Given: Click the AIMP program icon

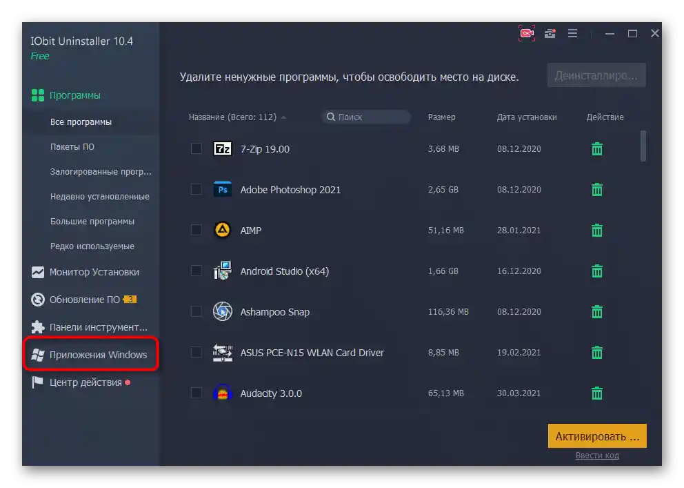Looking at the screenshot, I should point(223,230).
